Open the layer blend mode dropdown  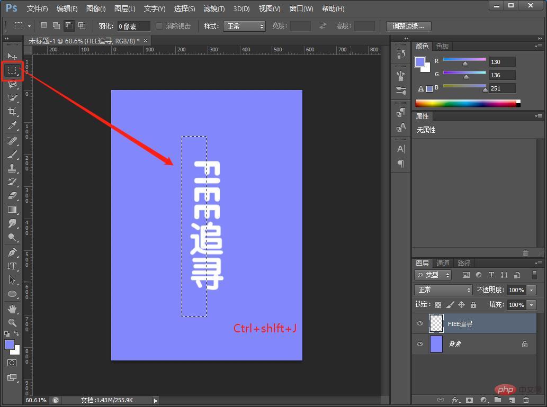[443, 290]
